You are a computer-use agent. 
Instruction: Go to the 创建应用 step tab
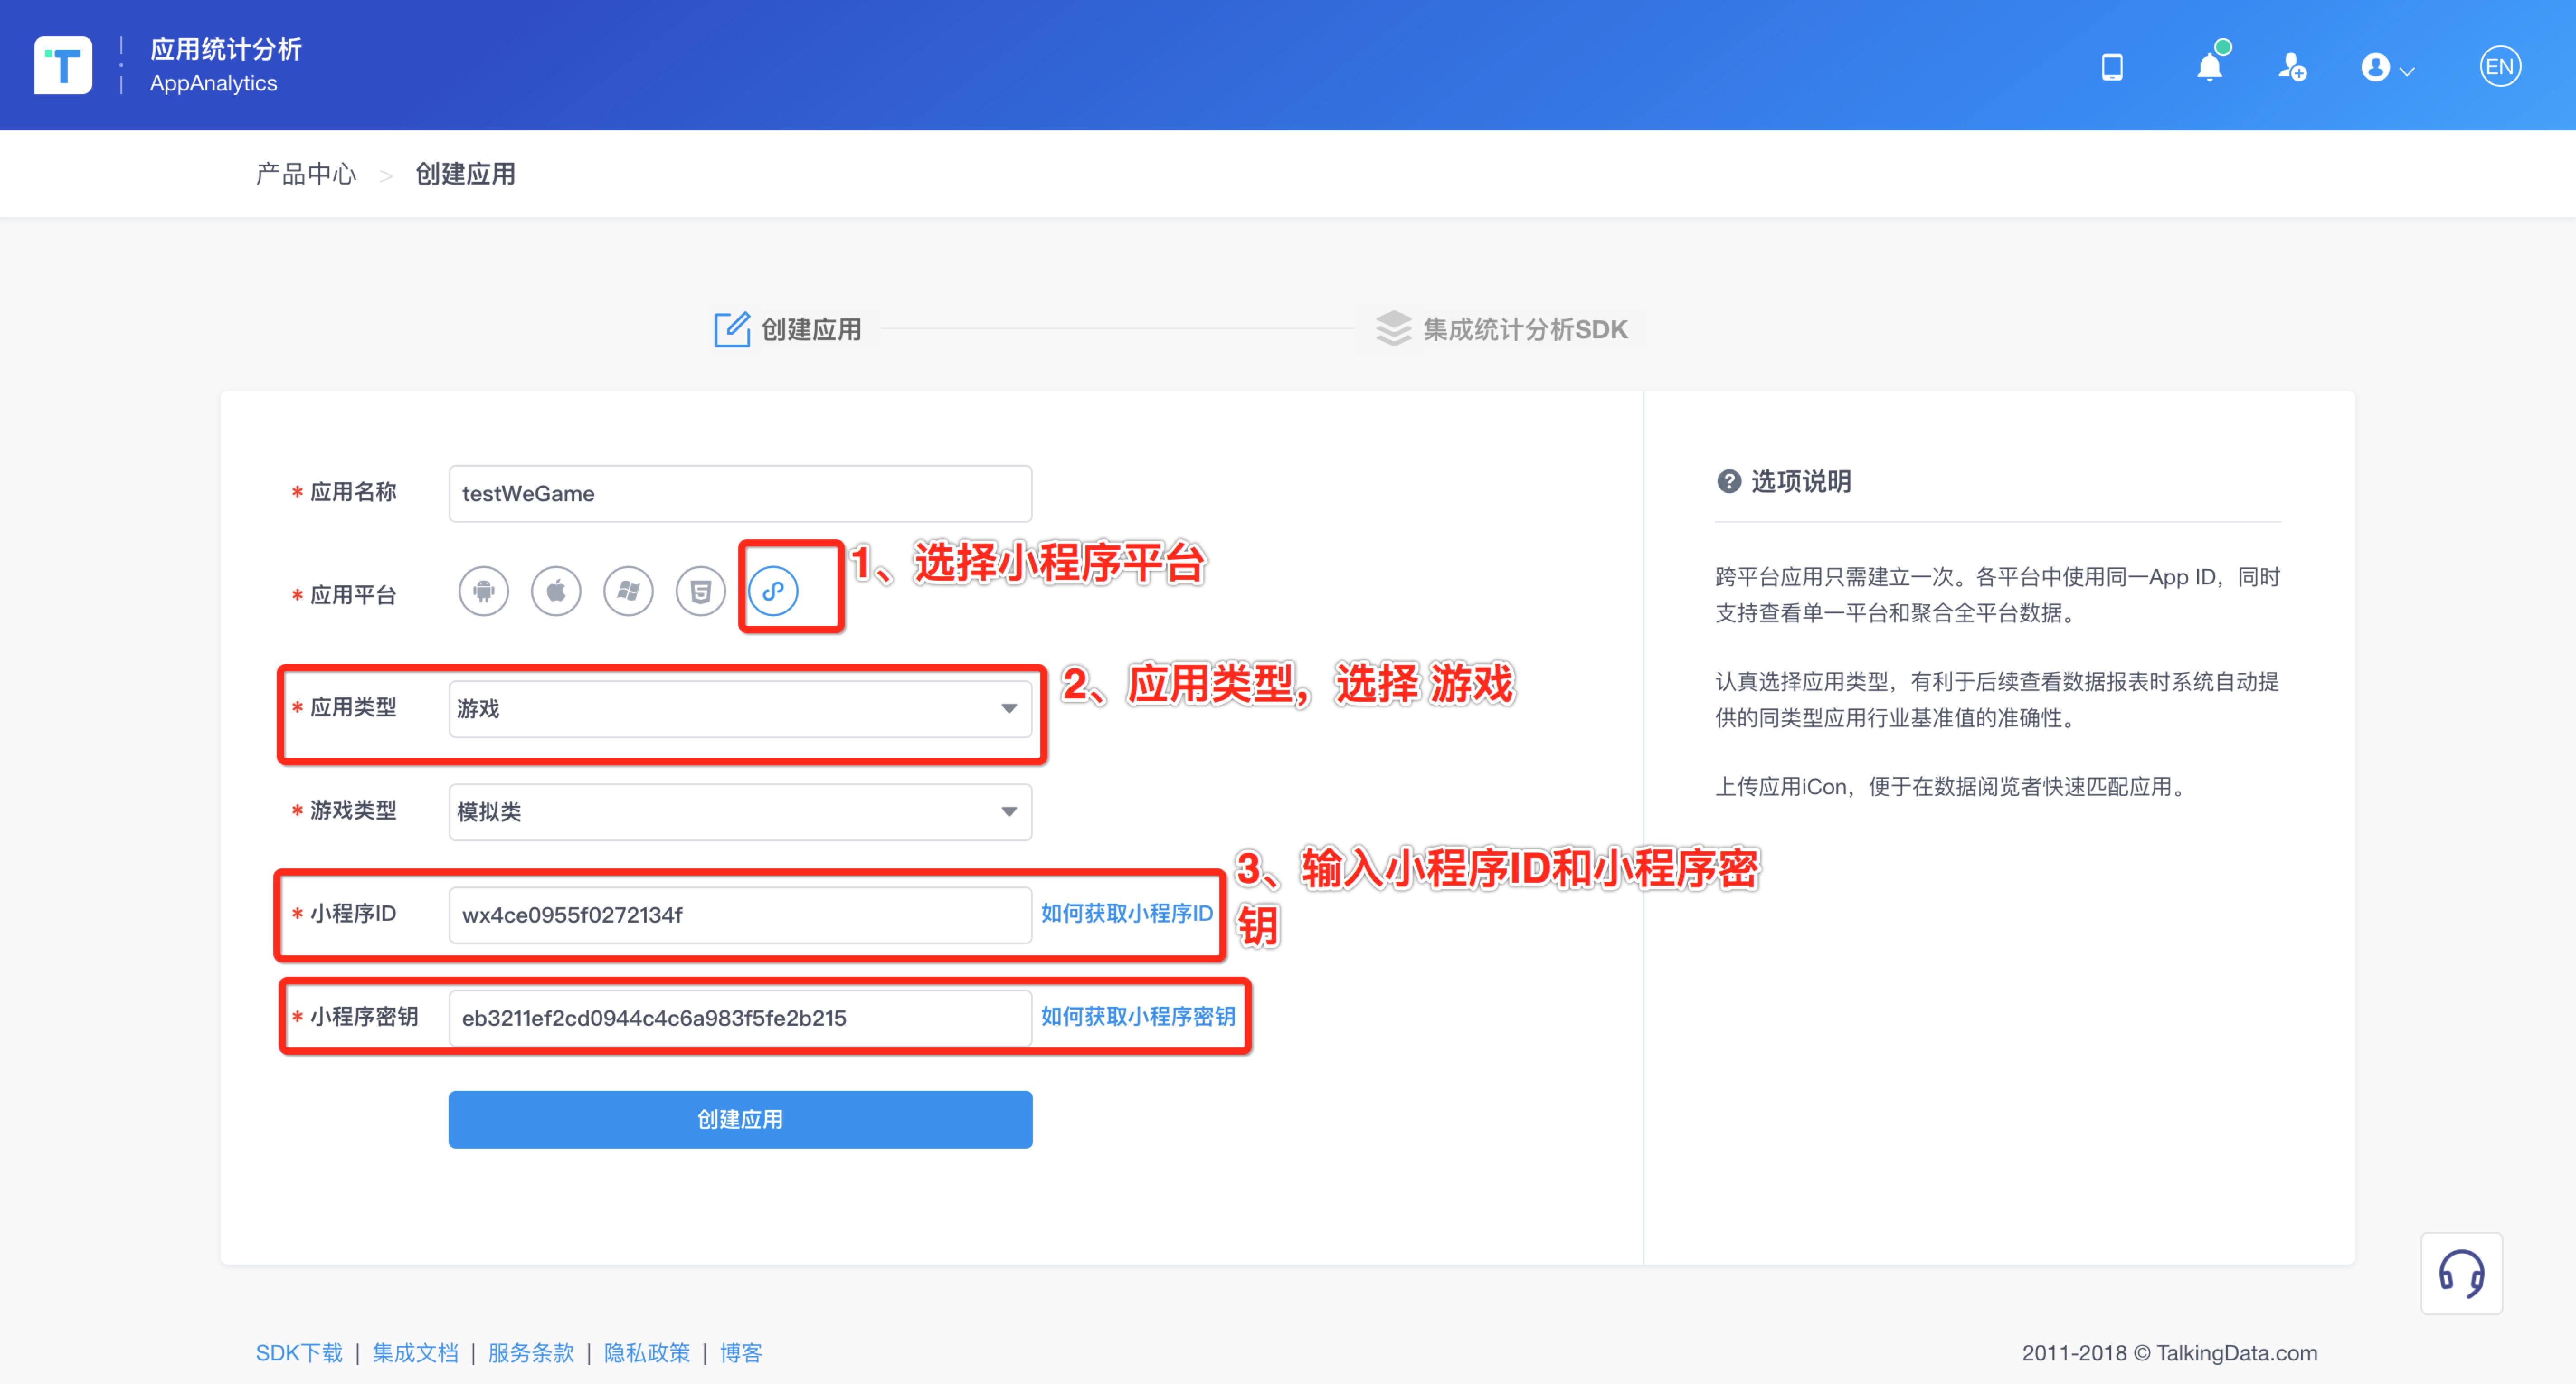pyautogui.click(x=788, y=329)
